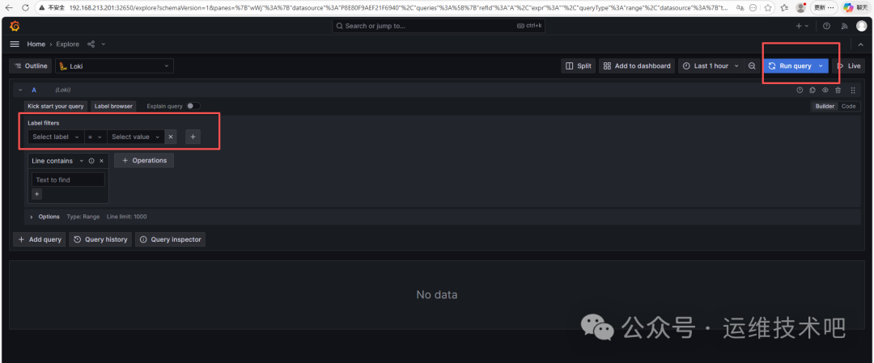
Task: Open the Select label dropdown
Action: (x=56, y=137)
